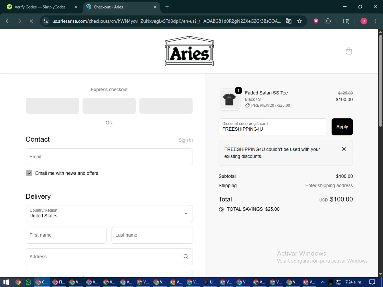383x287 pixels.
Task: Open a new browser tab
Action: (x=167, y=7)
